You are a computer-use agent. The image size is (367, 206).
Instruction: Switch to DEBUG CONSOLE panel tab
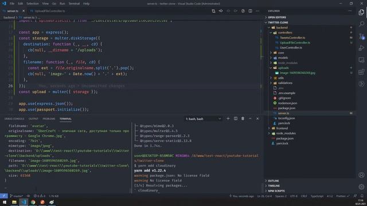(14, 118)
